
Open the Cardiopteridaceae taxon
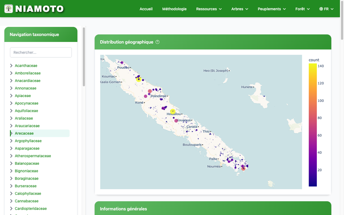[x=31, y=208]
